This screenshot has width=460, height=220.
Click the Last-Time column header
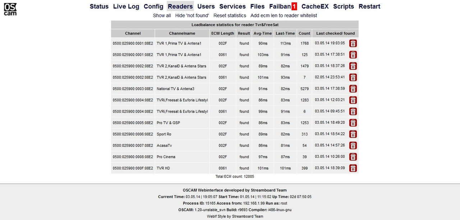(x=285, y=33)
